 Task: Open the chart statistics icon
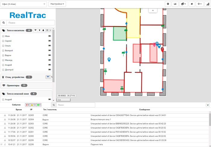coord(175,4)
